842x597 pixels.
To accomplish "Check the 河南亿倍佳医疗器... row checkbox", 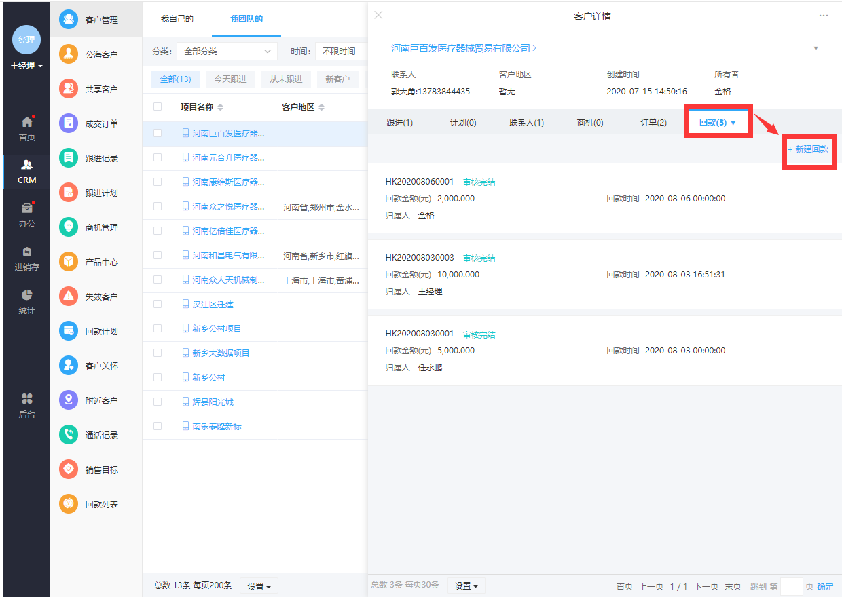I will click(x=158, y=231).
